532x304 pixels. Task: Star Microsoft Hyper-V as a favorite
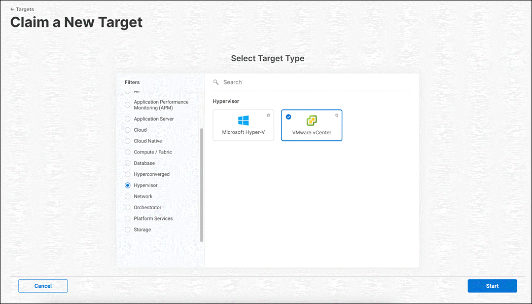(268, 115)
